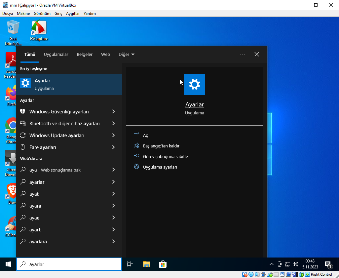Choose Başlangıç'tan kaldır option
The image size is (339, 278).
point(161,146)
